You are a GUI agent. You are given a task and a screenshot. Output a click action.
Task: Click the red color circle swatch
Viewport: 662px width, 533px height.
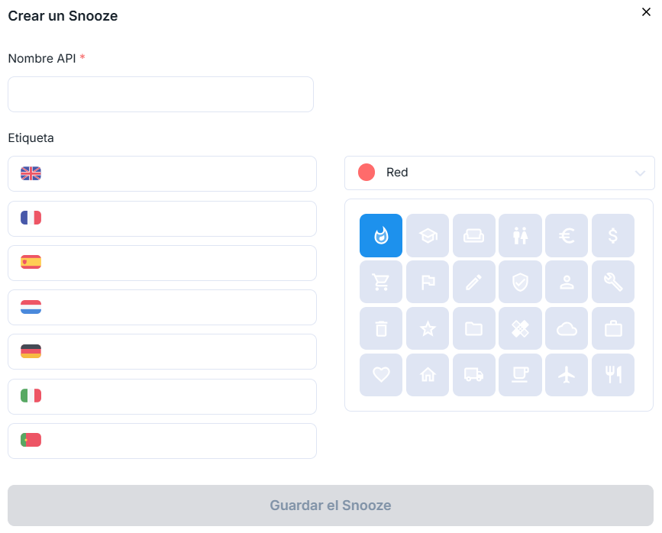(x=367, y=173)
